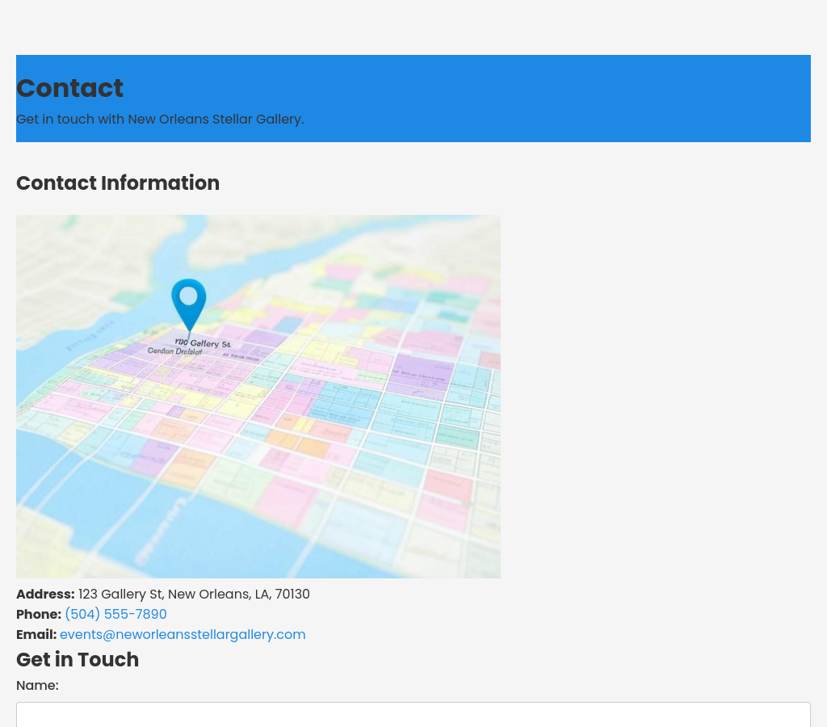Click the Gallery St label on the map

click(x=204, y=343)
